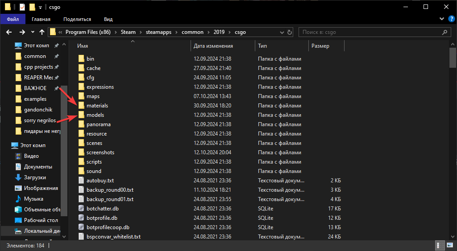Select the materials folder
This screenshot has width=457, height=251.
pos(97,106)
